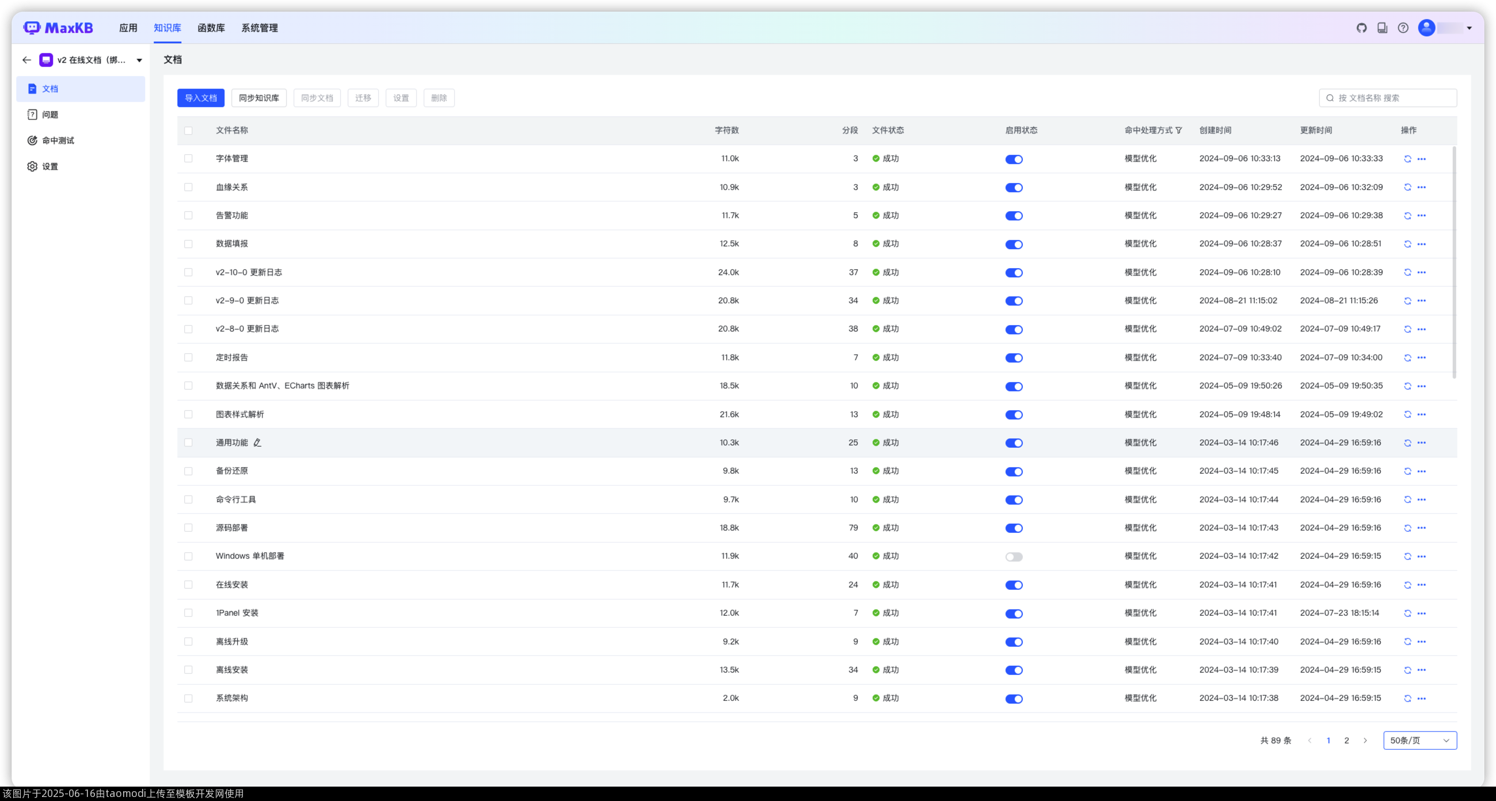This screenshot has width=1496, height=801.
Task: Open the GitHub icon in header
Action: coord(1361,28)
